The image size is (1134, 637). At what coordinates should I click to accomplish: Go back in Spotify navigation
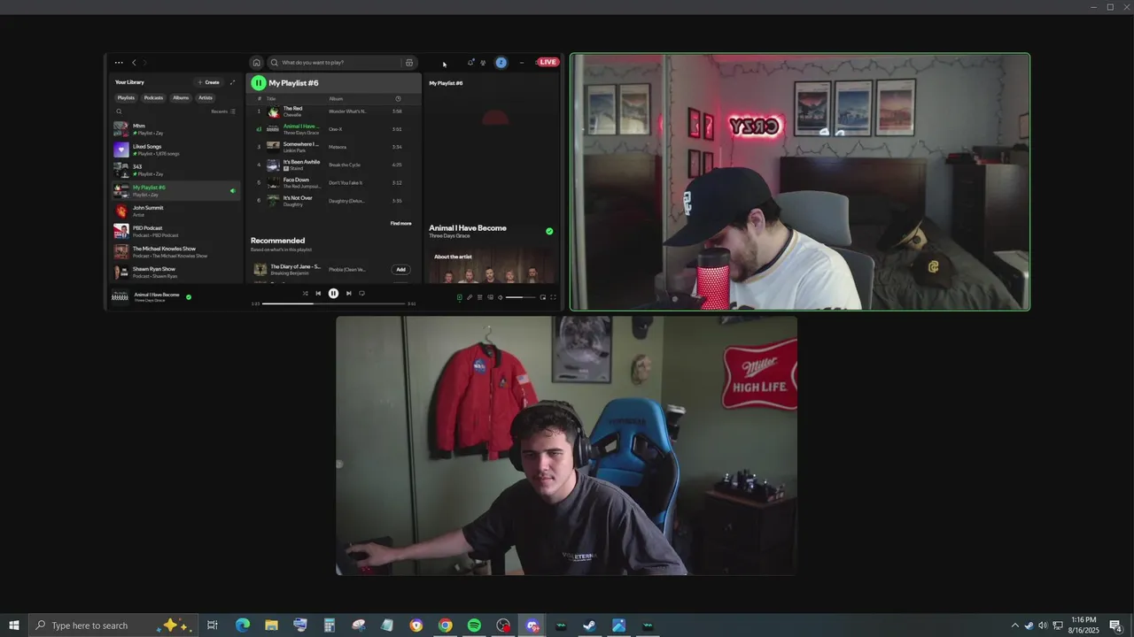134,63
